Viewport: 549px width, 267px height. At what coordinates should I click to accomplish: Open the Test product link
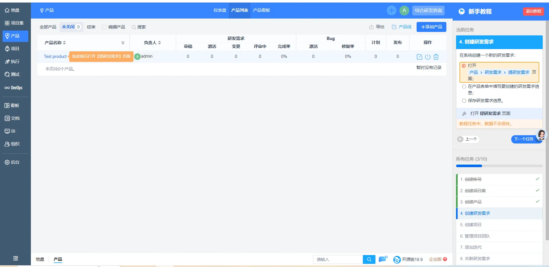(55, 56)
